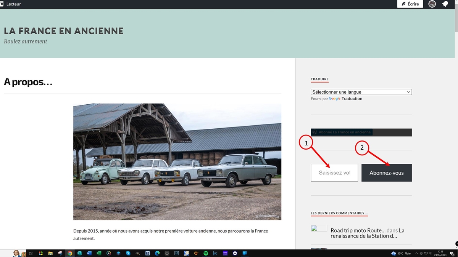The image size is (458, 257).
Task: Click the vintage cars photo
Action: [177, 162]
